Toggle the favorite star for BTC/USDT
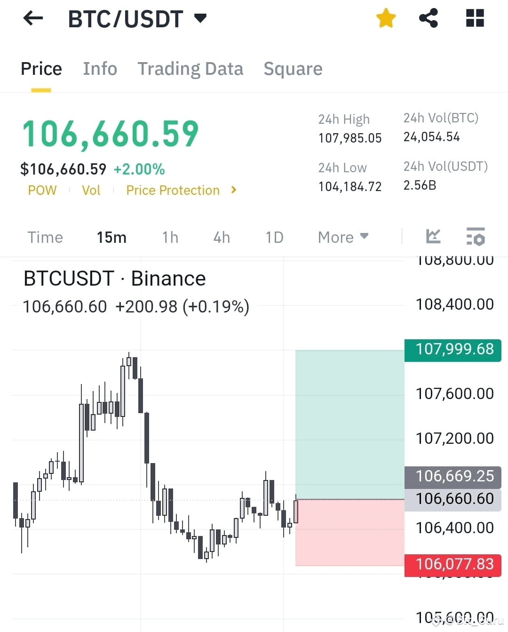 click(x=386, y=18)
